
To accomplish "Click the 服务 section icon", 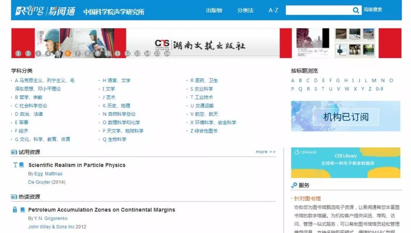I will [294, 185].
